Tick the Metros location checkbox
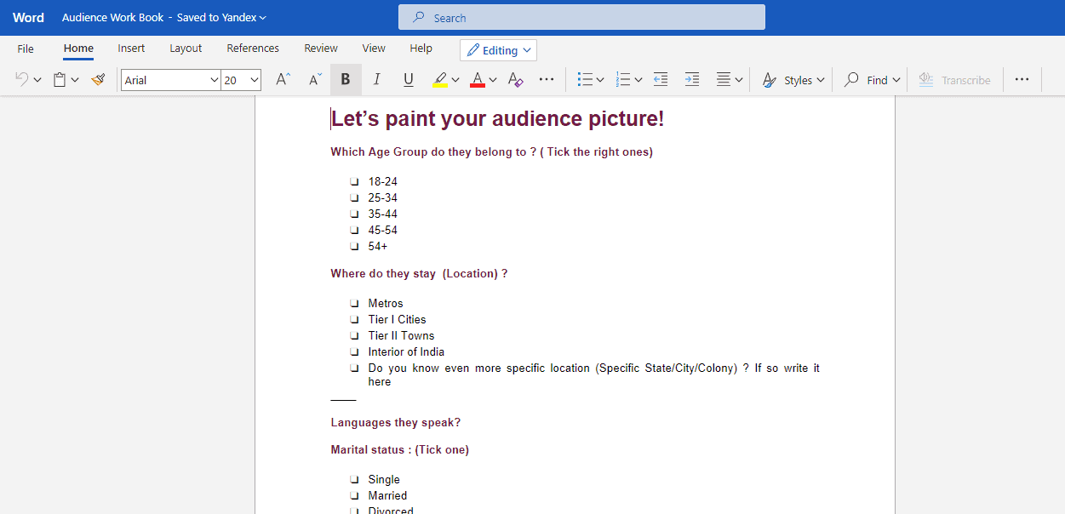This screenshot has height=514, width=1065. (x=354, y=304)
